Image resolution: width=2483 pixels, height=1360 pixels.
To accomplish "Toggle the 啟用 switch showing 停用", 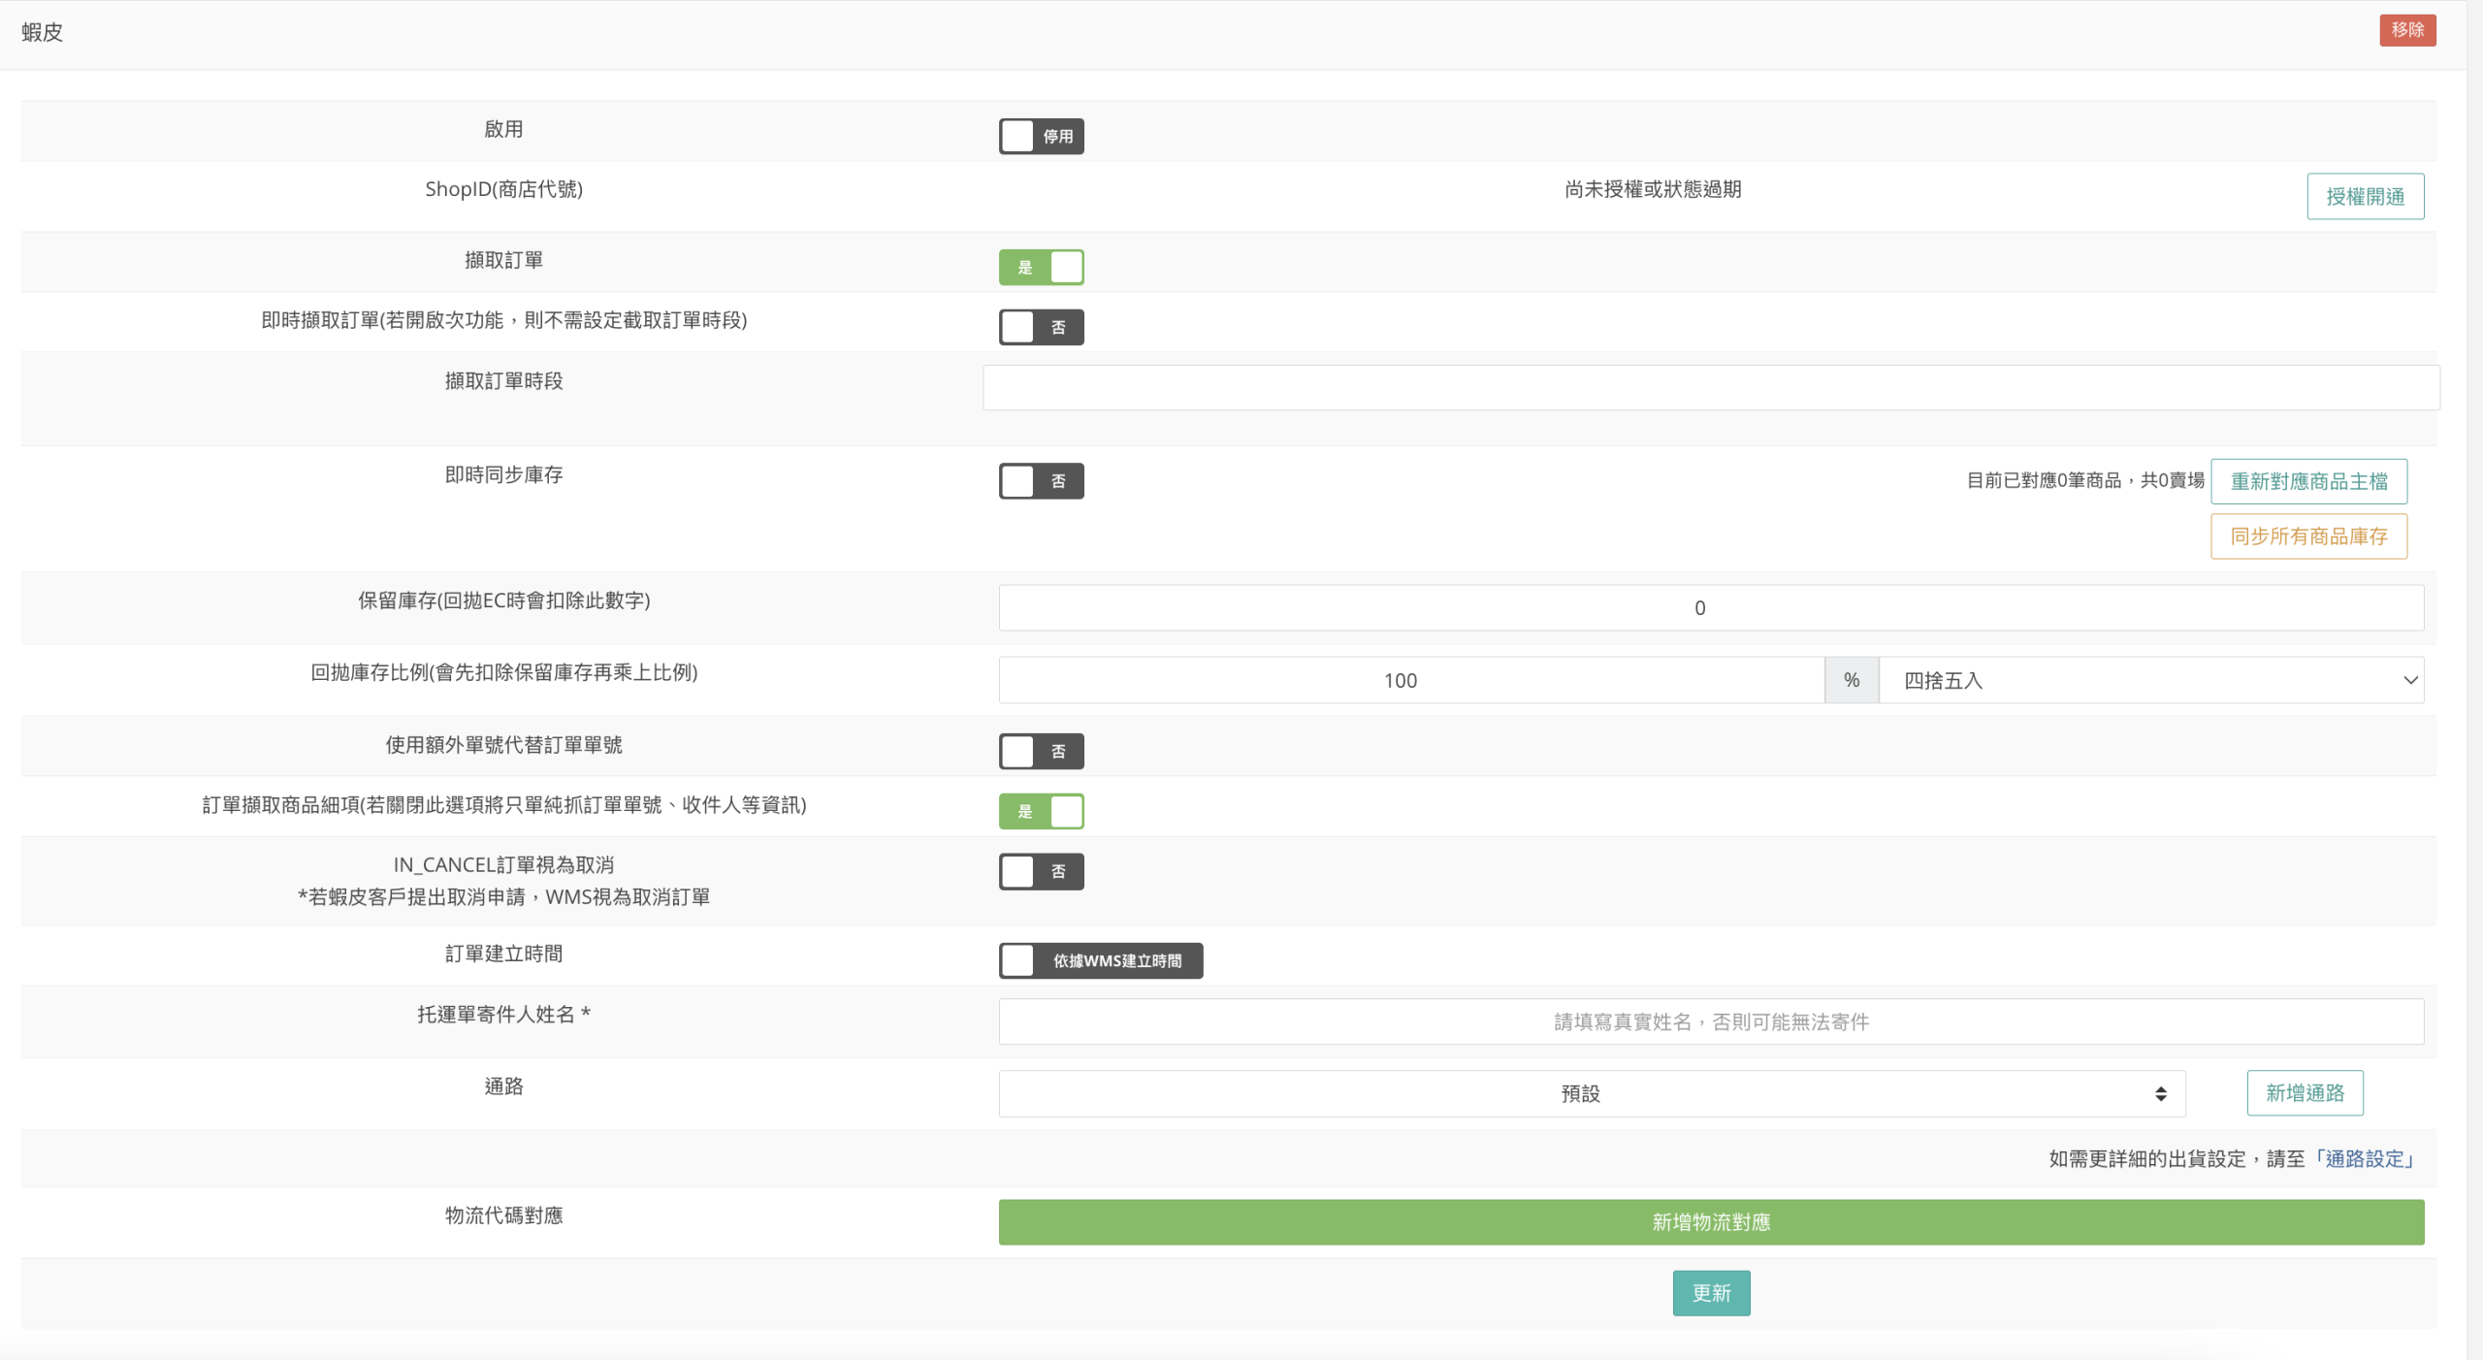I will [x=1041, y=136].
